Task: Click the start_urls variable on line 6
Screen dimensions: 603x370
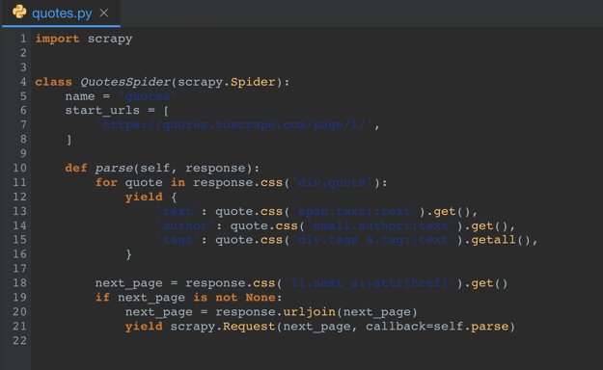Action: 102,111
